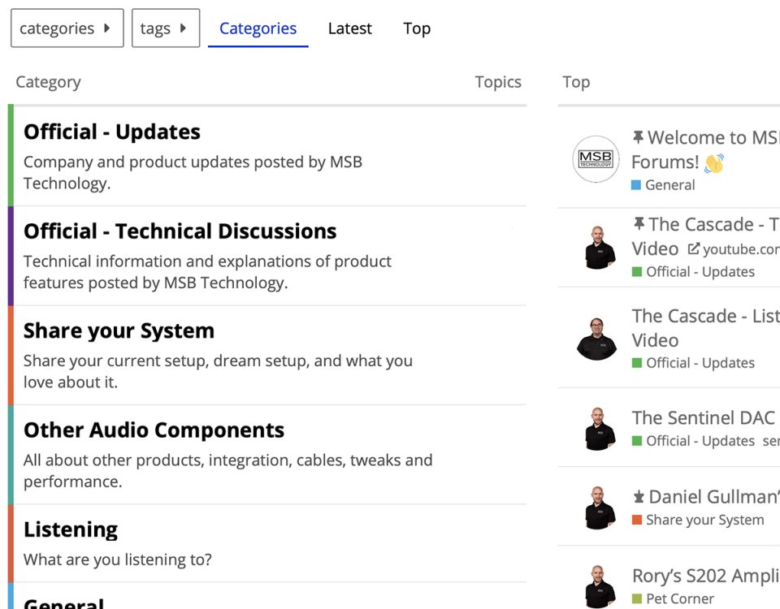
Task: Click the Topics column header
Action: click(x=498, y=81)
